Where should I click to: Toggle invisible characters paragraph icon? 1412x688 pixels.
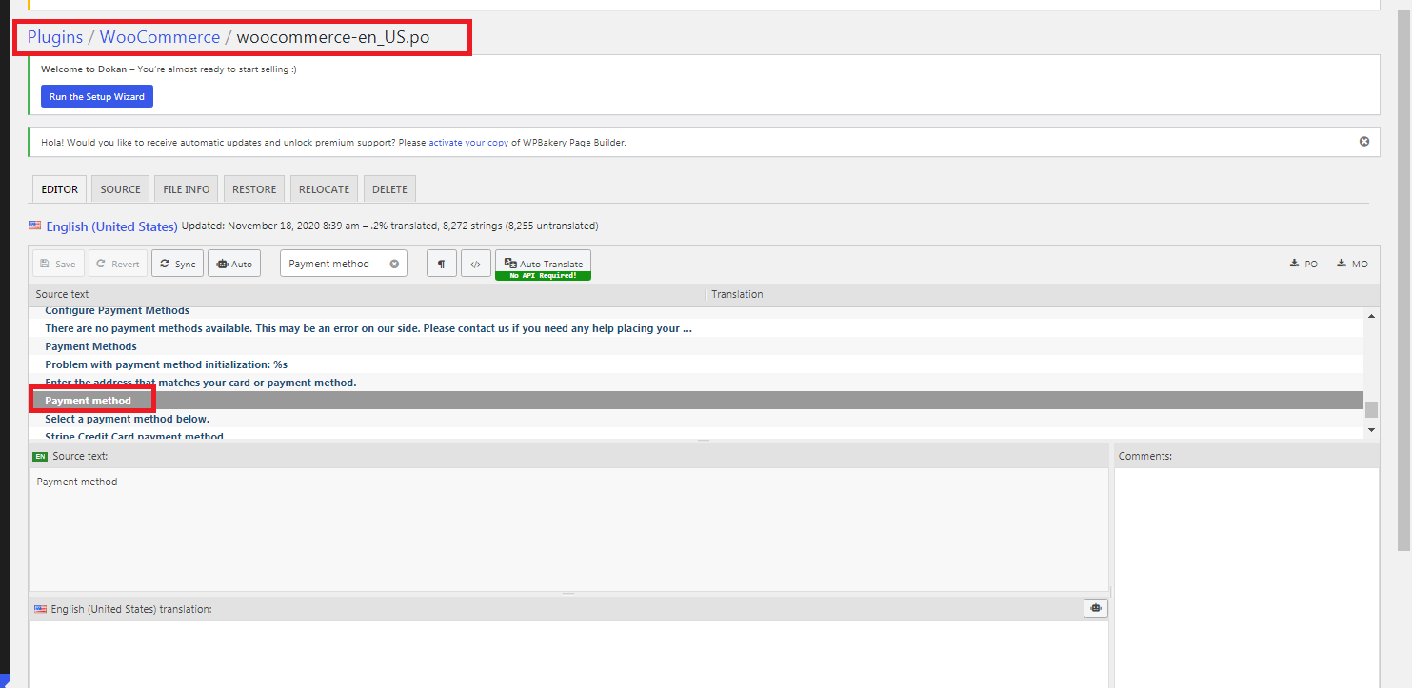(x=441, y=264)
